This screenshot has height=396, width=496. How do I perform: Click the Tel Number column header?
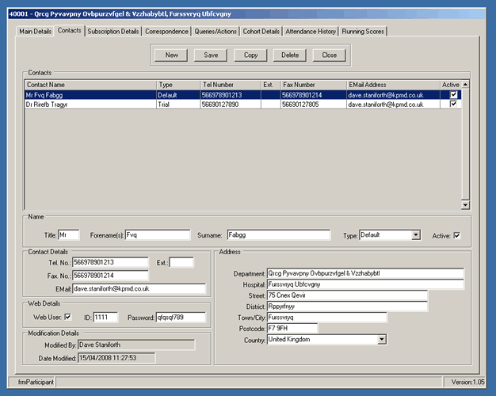pos(231,85)
